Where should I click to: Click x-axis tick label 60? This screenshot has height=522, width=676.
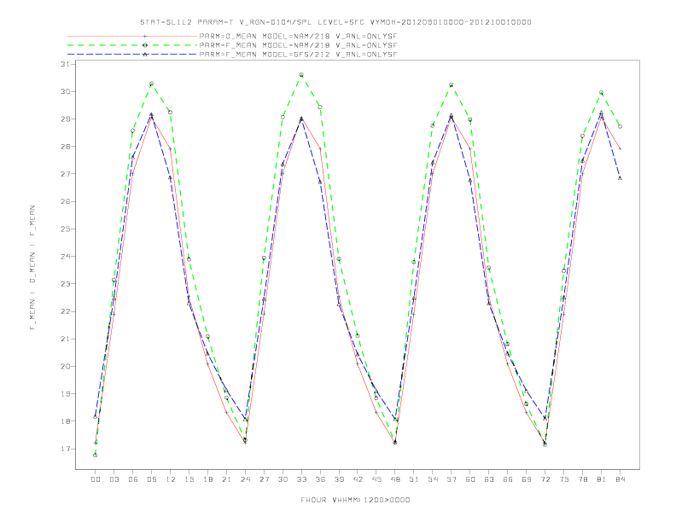[470, 479]
